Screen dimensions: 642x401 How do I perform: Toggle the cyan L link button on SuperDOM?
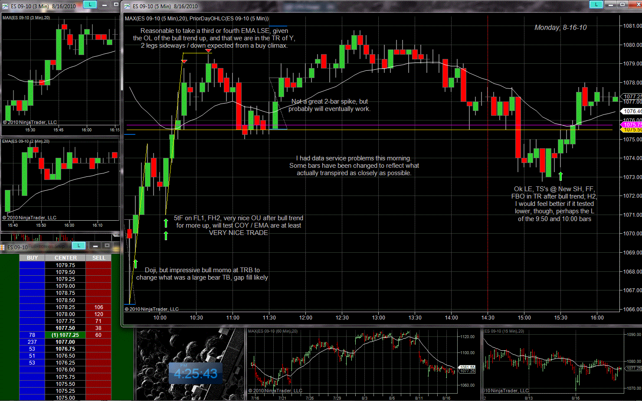click(x=79, y=246)
